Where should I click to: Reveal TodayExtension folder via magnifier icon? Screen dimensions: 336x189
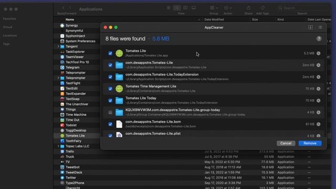pos(319,77)
